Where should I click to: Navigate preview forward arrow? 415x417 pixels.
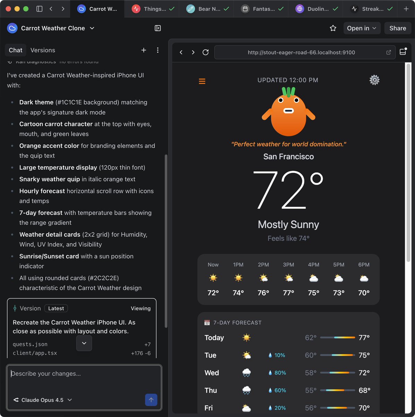pos(193,52)
